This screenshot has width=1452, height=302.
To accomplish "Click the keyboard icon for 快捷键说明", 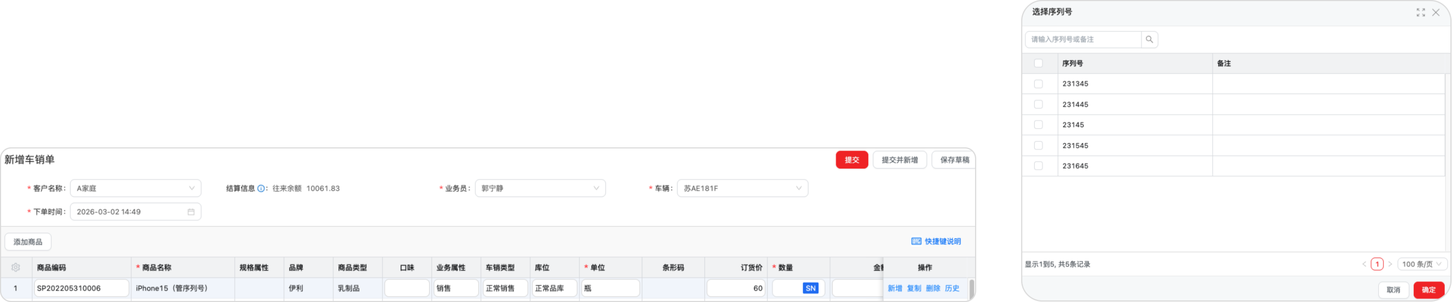I will [x=916, y=241].
